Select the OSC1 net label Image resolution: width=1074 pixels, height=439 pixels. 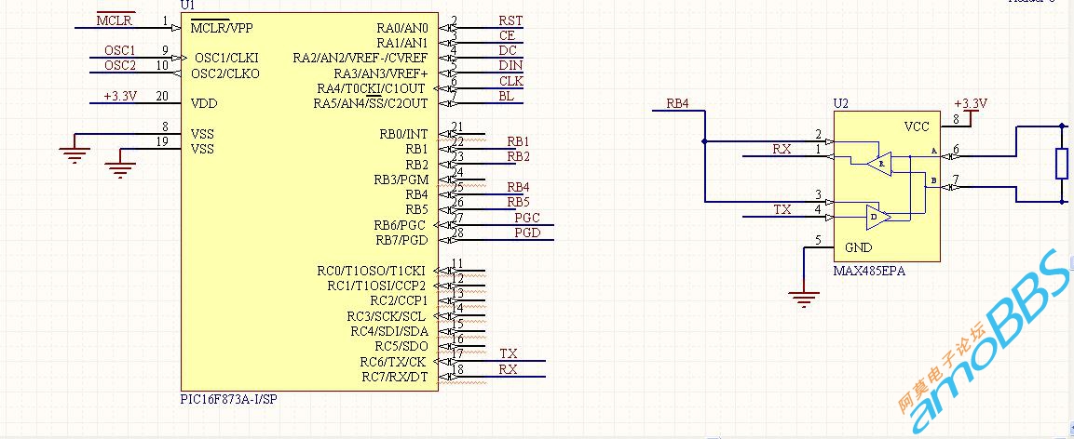pyautogui.click(x=120, y=50)
